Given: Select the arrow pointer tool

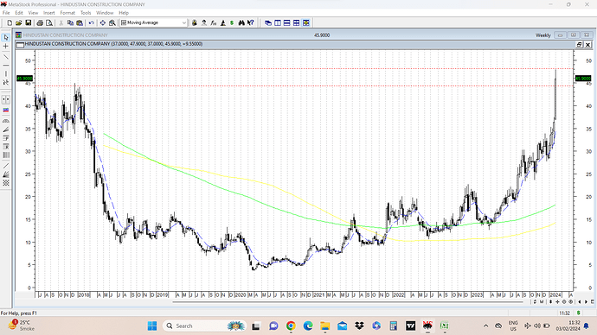Looking at the screenshot, I should 6,37.
